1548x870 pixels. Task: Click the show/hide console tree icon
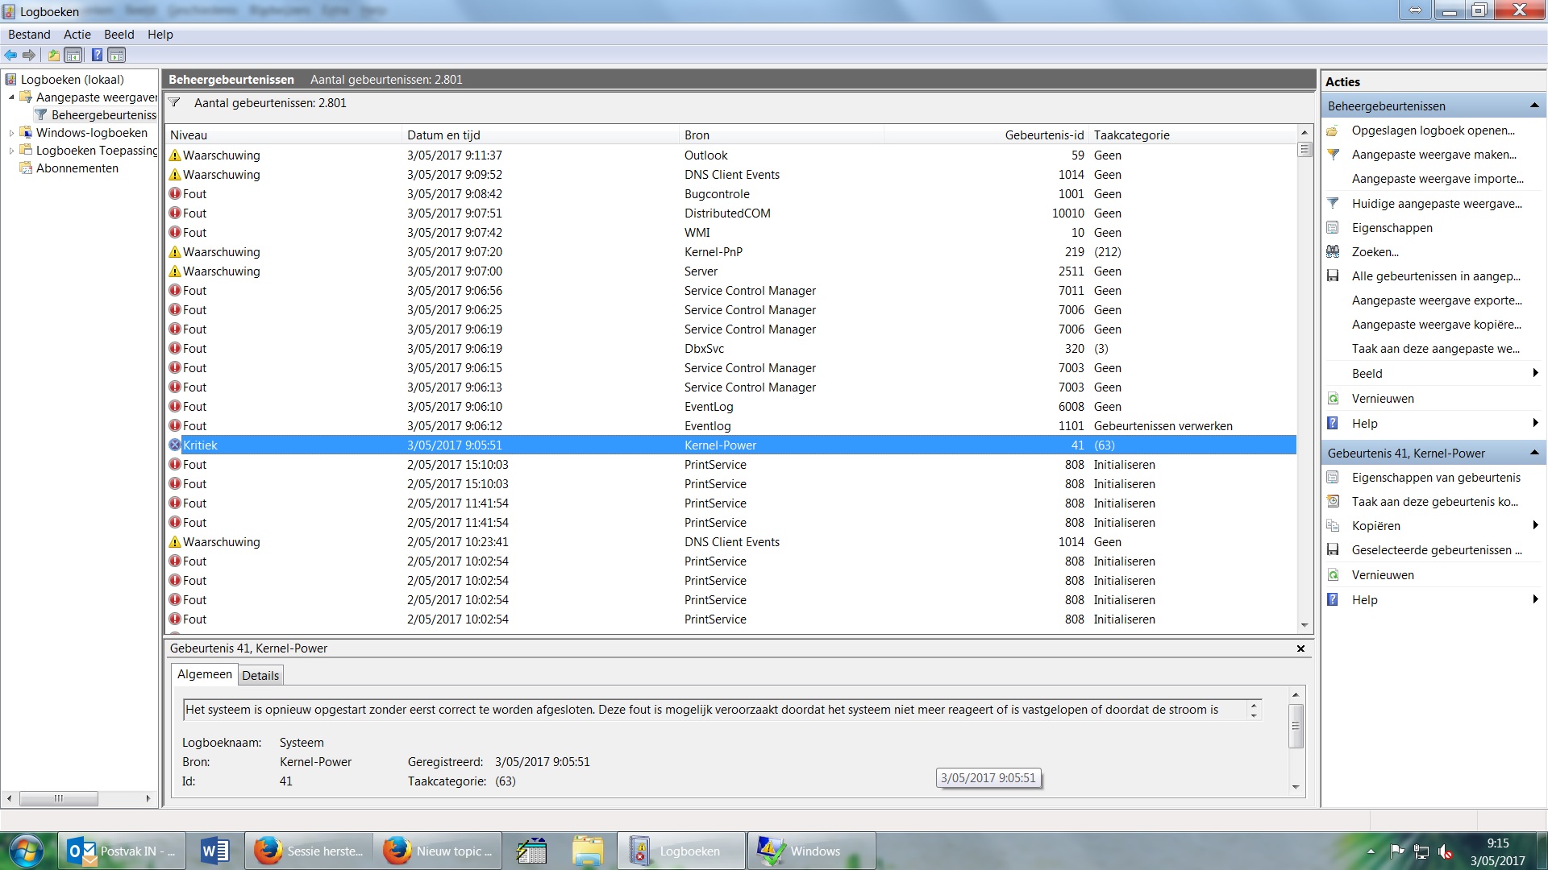tap(73, 55)
